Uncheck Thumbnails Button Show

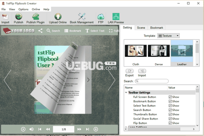(x=170, y=114)
